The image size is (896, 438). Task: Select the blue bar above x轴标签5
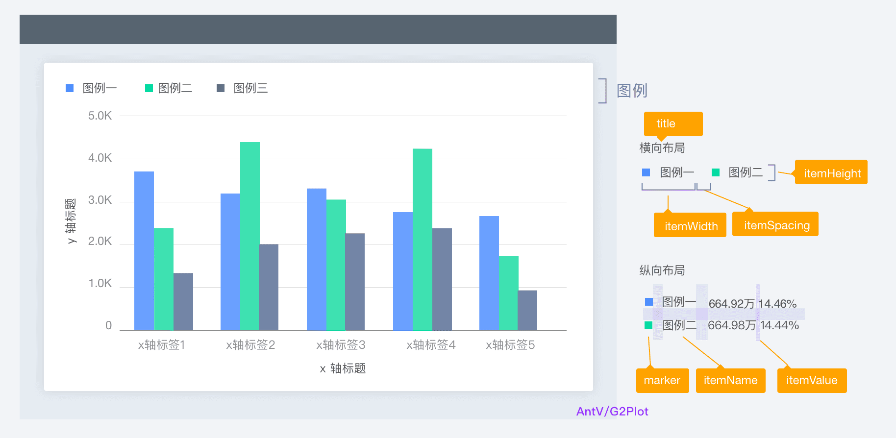(489, 273)
